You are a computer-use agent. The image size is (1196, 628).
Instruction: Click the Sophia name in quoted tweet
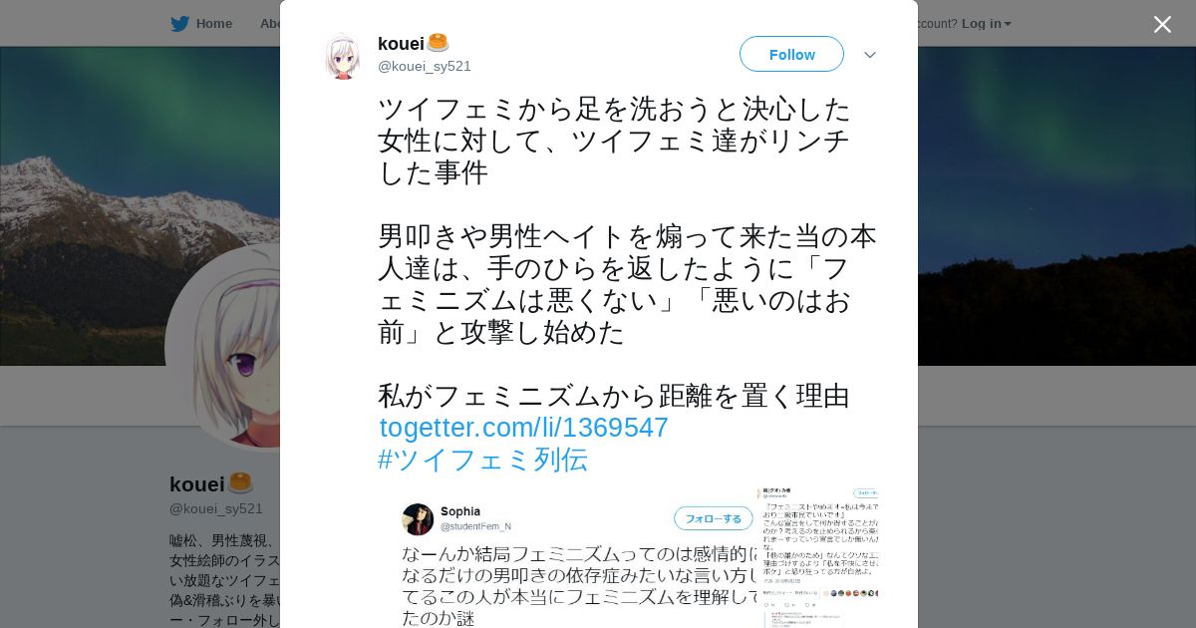tap(460, 511)
